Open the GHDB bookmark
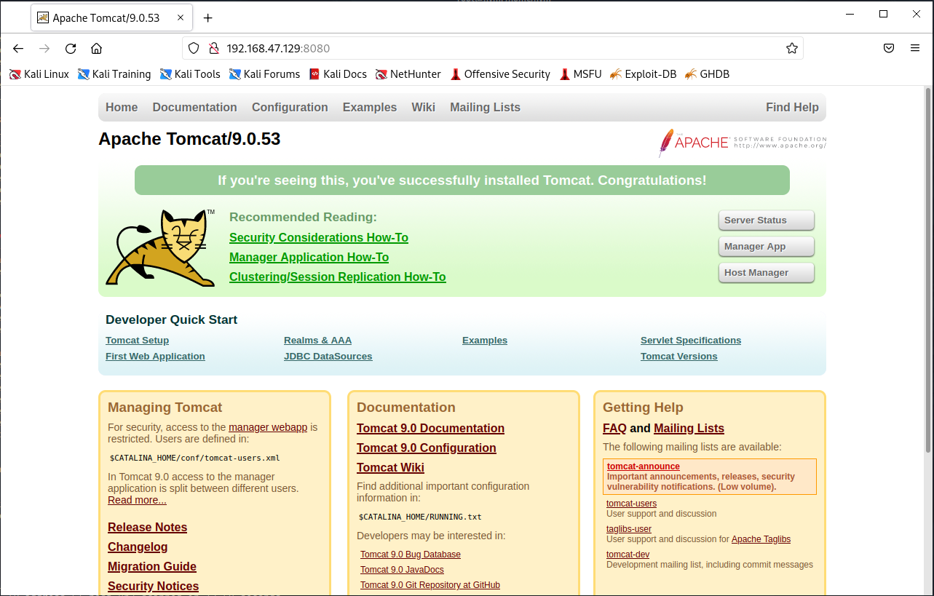The width and height of the screenshot is (934, 596). [707, 74]
